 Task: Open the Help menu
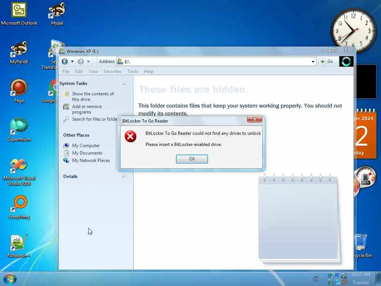(x=148, y=71)
